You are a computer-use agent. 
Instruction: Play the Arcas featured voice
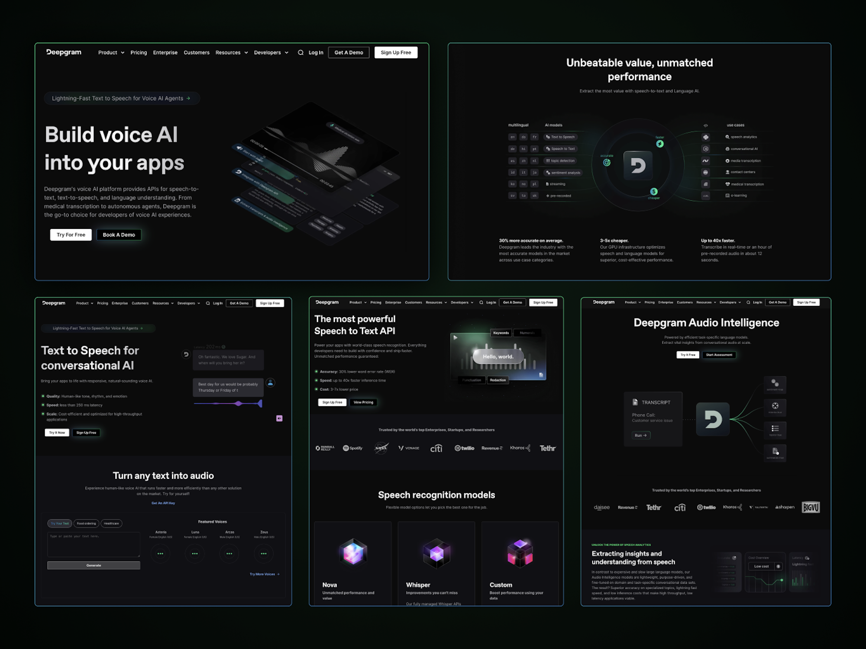point(229,553)
